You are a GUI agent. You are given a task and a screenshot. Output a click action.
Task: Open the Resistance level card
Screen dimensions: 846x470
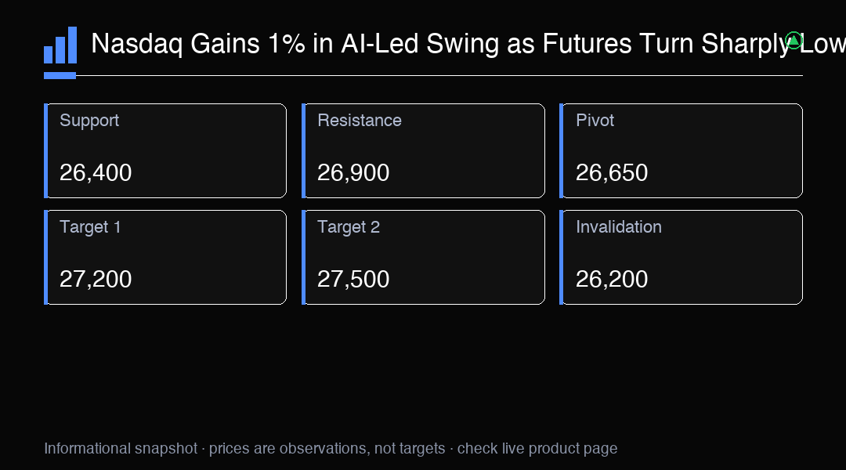point(423,150)
